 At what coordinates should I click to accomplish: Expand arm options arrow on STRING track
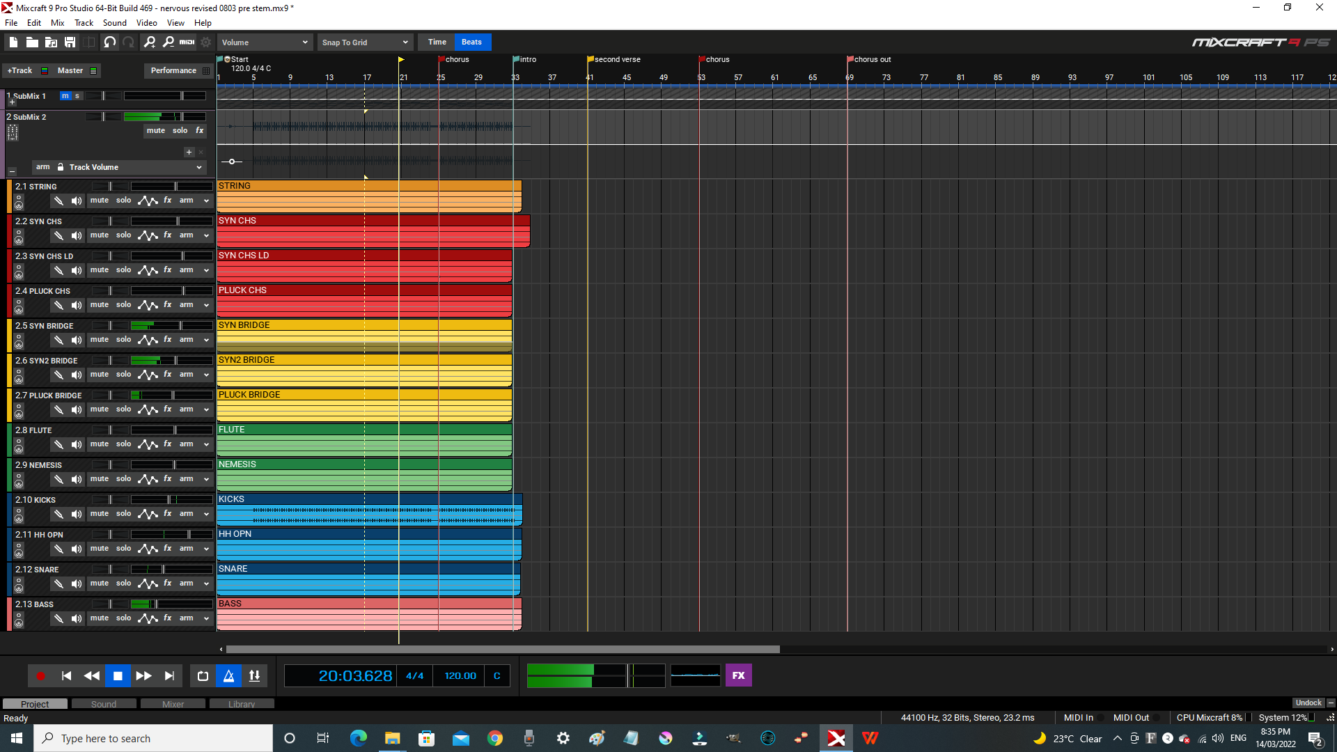point(206,201)
